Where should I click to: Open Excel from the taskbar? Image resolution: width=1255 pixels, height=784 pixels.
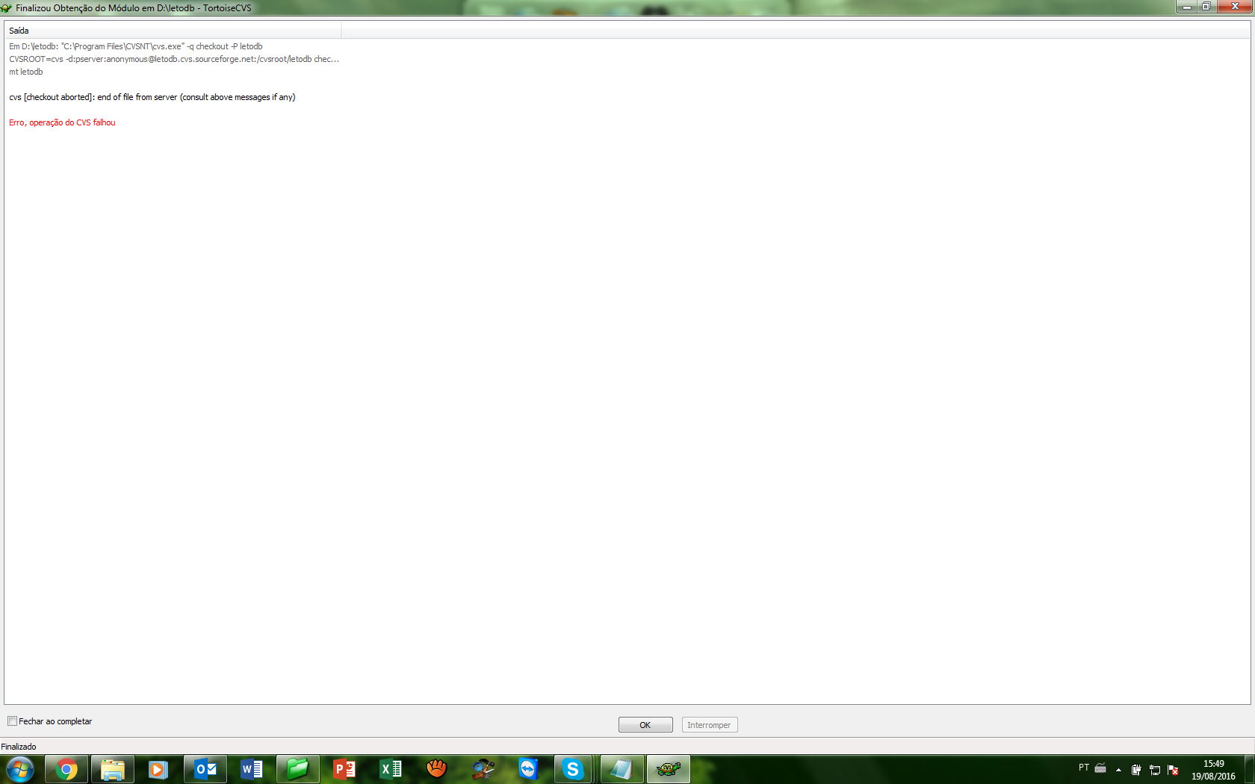pos(391,769)
